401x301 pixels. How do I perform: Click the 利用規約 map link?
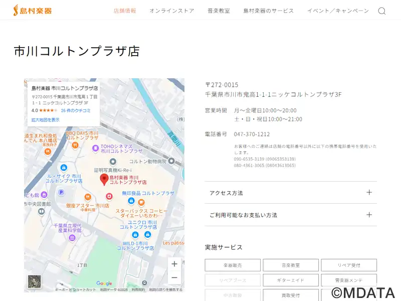138,290
